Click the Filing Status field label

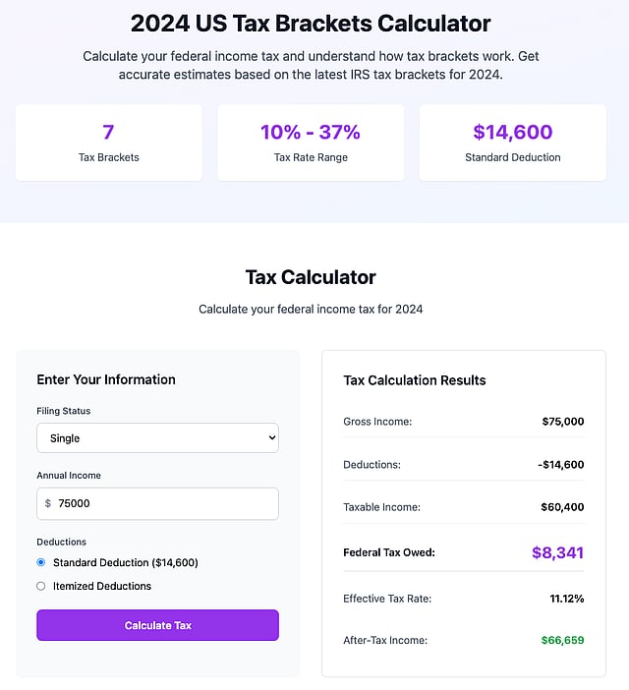pyautogui.click(x=64, y=411)
